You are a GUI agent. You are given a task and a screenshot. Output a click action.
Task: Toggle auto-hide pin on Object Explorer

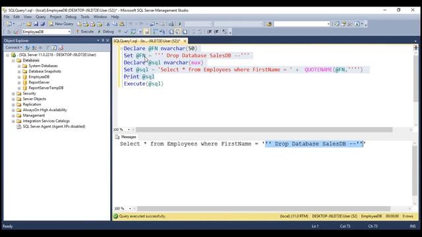103,40
